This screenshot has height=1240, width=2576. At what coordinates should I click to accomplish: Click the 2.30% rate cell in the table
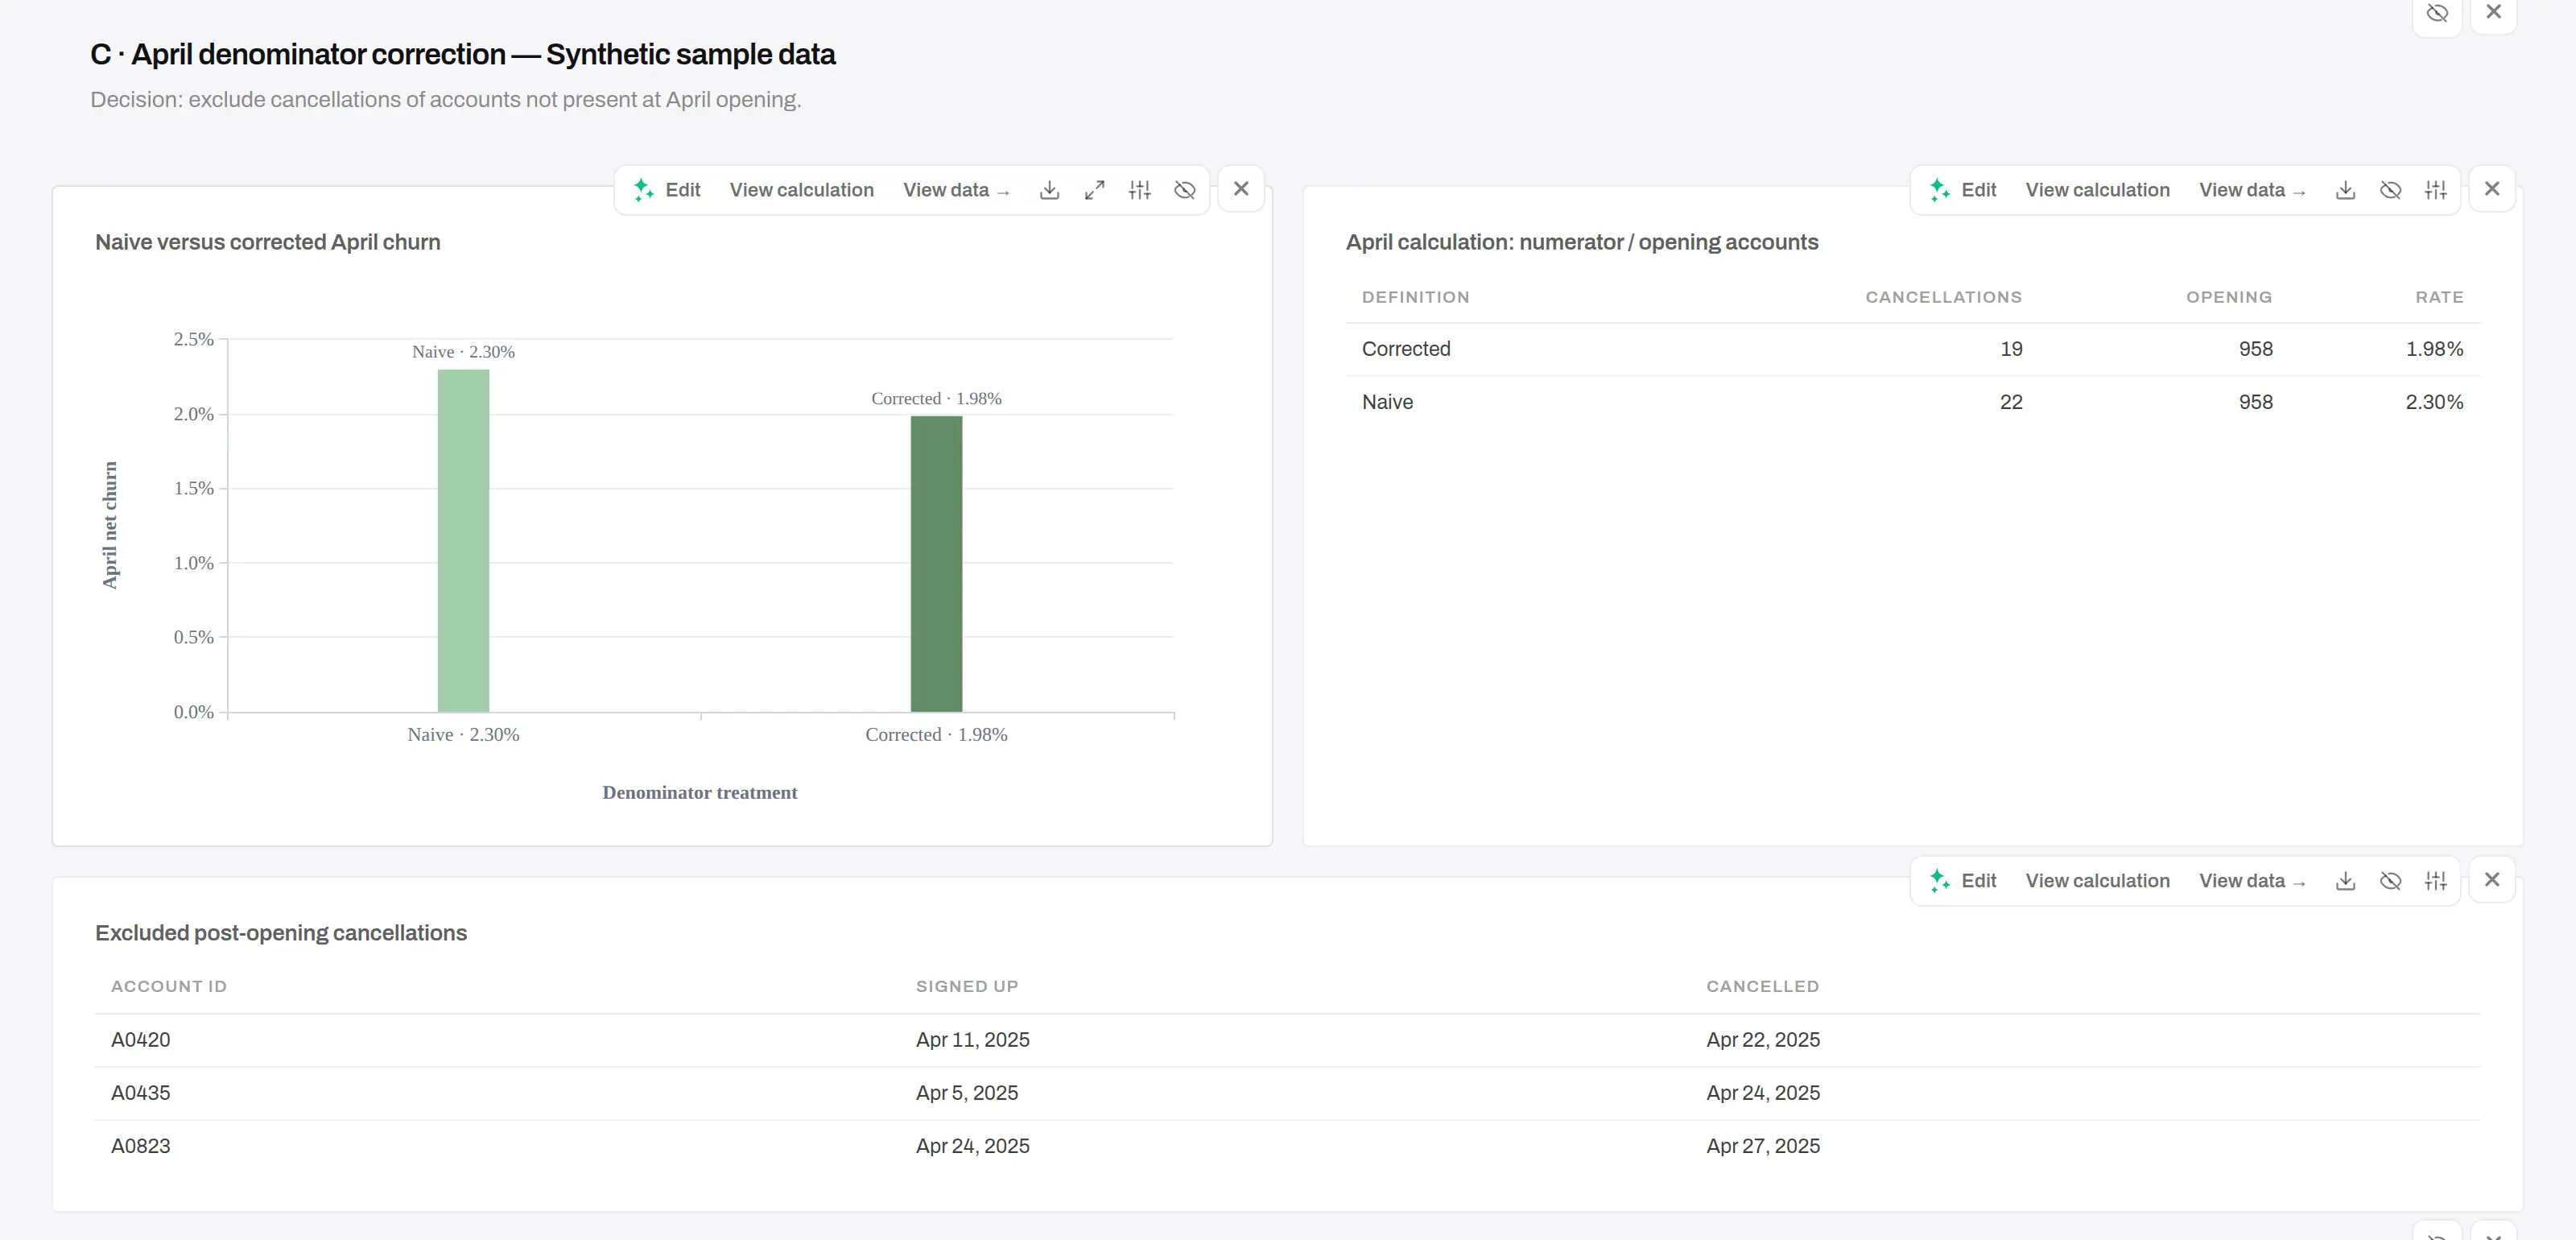click(x=2434, y=402)
